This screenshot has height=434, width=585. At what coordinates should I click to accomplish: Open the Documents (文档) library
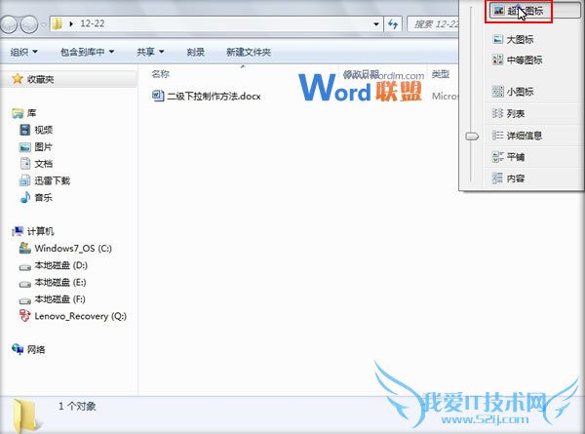coord(43,164)
